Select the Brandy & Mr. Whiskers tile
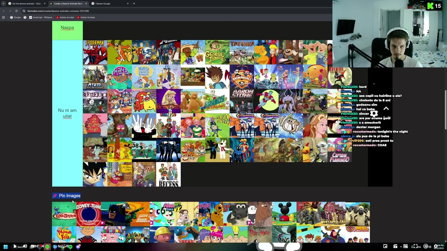Screen dimensions: 447x251 point(217,101)
